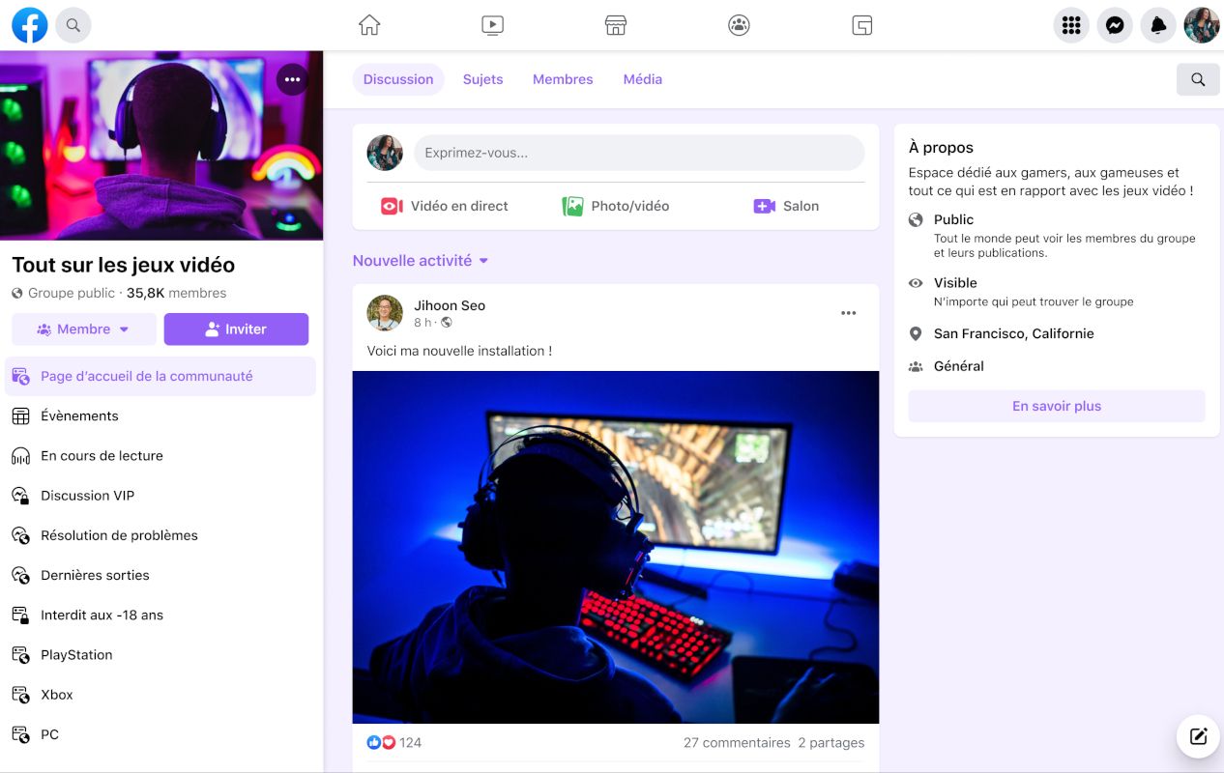Click the 124 reactions count

[x=410, y=742]
